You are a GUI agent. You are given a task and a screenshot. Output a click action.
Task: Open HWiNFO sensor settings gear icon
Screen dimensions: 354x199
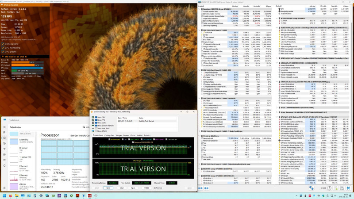pyautogui.click(x=342, y=188)
